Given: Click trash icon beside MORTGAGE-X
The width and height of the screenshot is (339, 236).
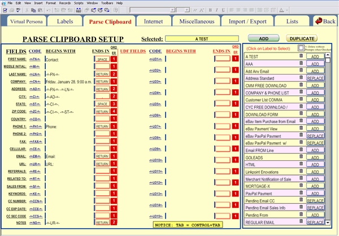Looking at the screenshot, I should click(301, 185).
